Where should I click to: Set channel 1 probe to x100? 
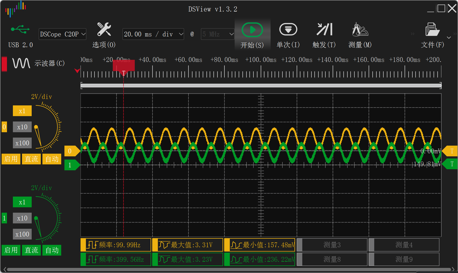[22, 234]
